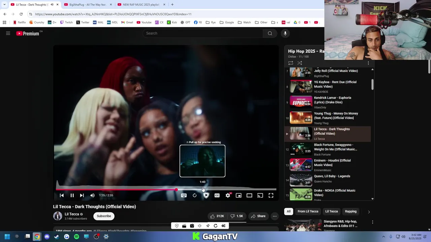431x242 pixels.
Task: Toggle theater mode view
Action: click(249, 195)
